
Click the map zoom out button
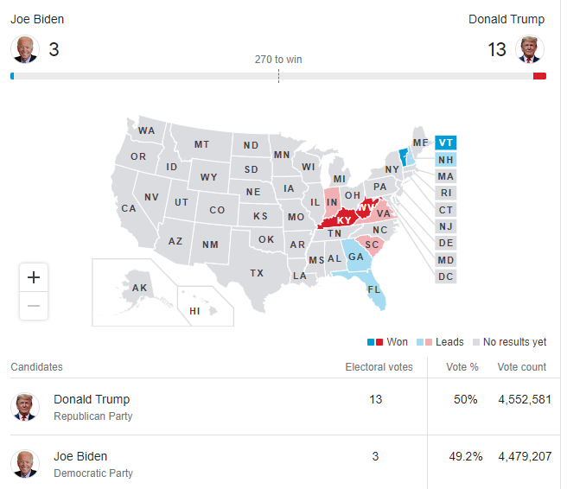(34, 306)
